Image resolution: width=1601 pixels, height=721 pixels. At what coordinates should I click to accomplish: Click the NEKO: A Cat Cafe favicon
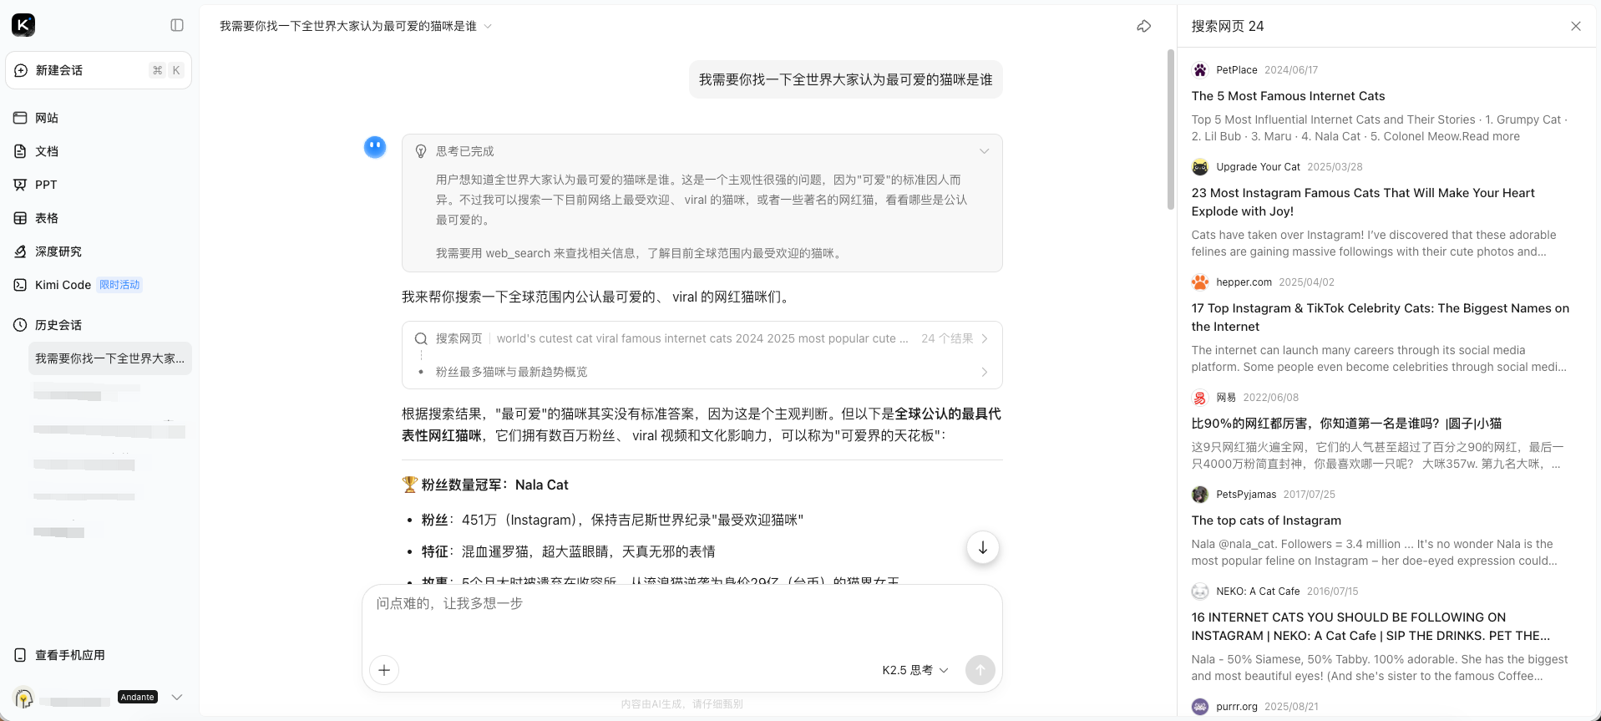(1200, 592)
